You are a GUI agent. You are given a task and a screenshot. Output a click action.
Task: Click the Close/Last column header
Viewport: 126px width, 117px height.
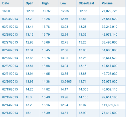coord(86,3)
